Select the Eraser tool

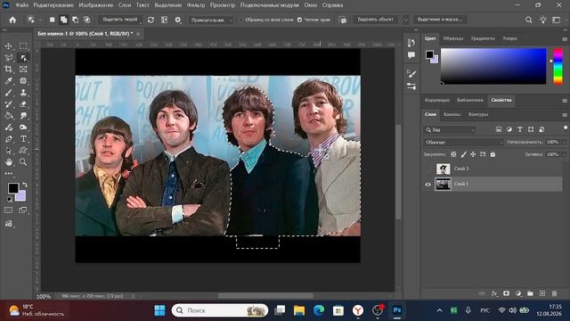[x=23, y=104]
